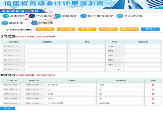Click the 担任职务 field showing 会计主管
The image size is (163, 113).
[x=121, y=103]
